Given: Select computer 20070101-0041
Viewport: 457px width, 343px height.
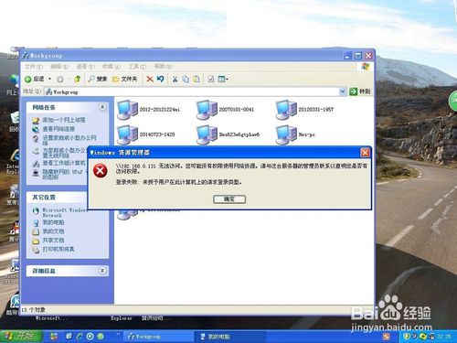Looking at the screenshot, I should [226, 109].
